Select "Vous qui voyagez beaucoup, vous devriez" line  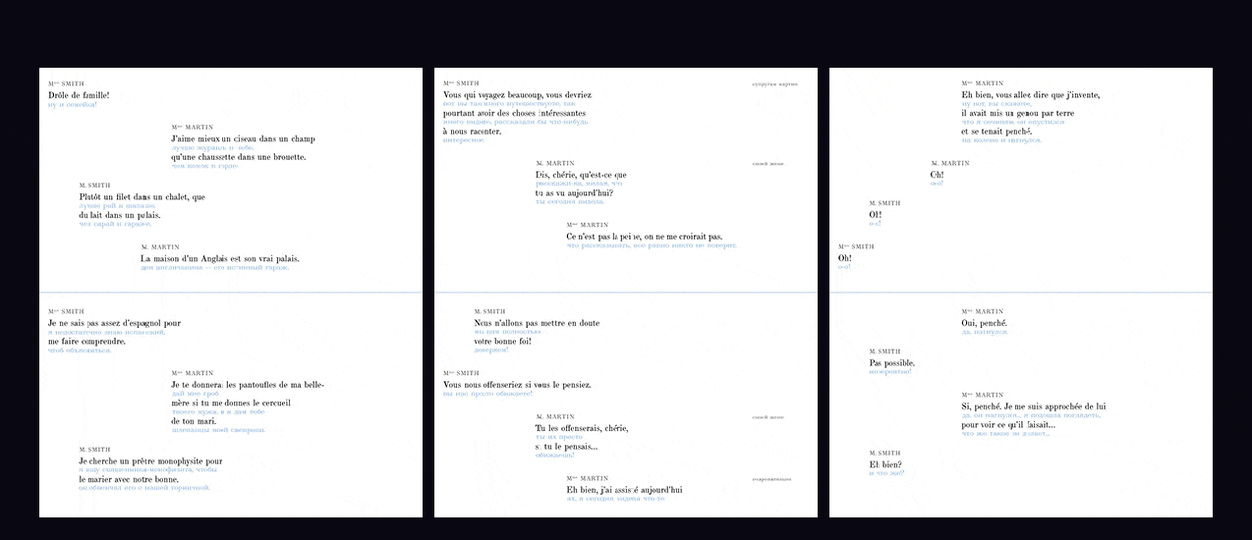pyautogui.click(x=517, y=95)
